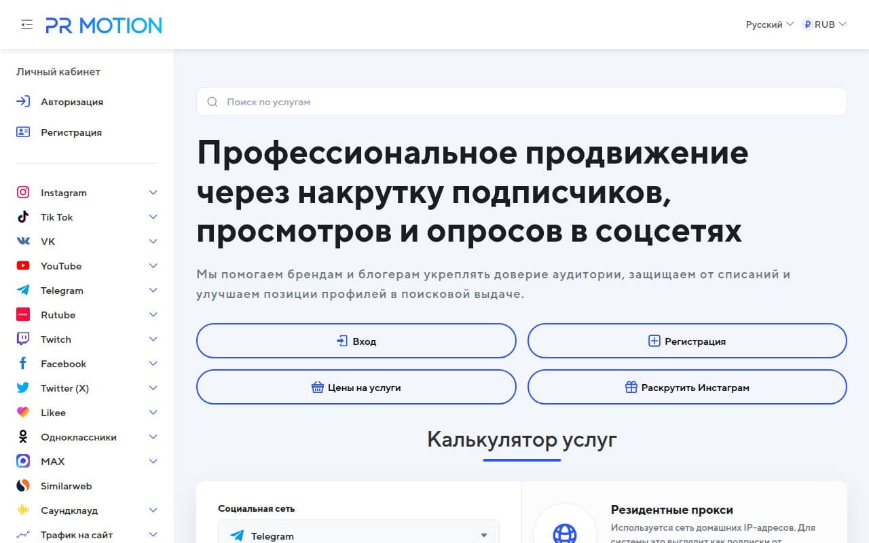Click the Раскрутить Инстаграм button
The width and height of the screenshot is (869, 543).
tap(687, 387)
